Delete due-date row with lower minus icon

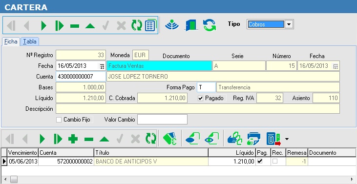tap(89, 139)
